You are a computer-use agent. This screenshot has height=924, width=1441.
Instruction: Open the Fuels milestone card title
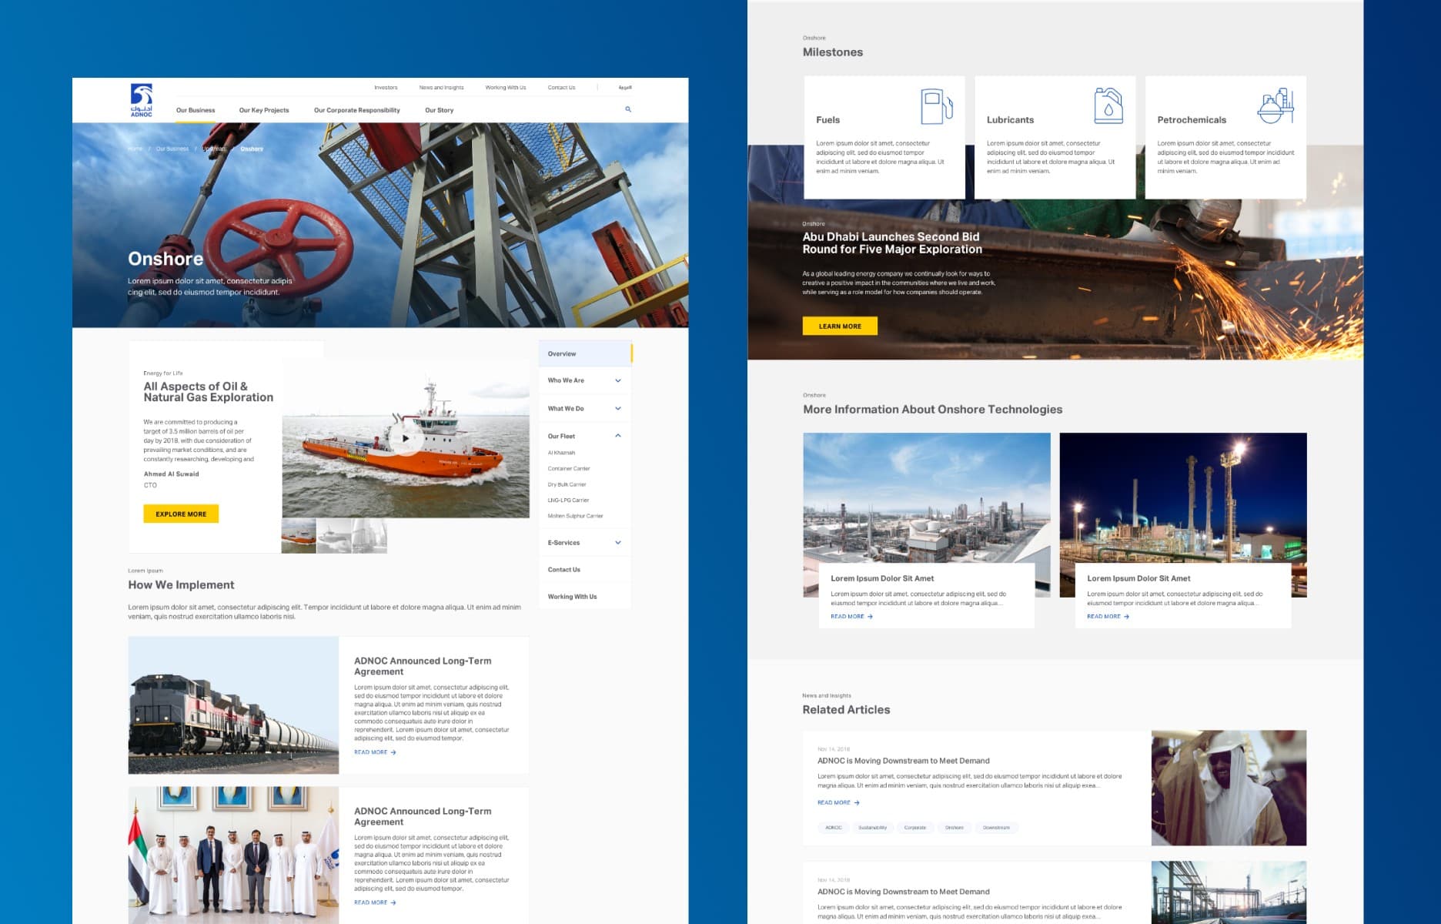(827, 120)
